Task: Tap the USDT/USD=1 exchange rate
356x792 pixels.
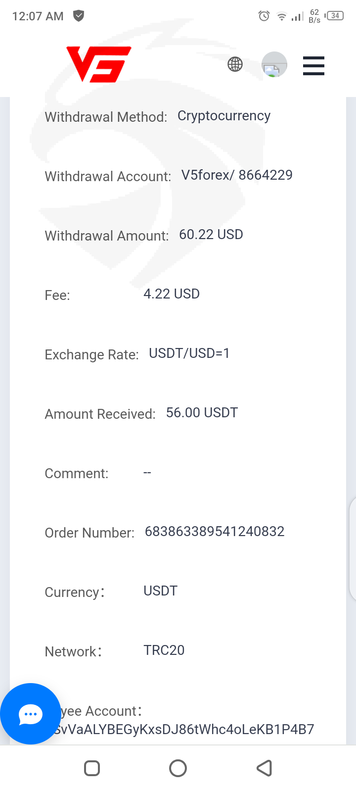Action: point(189,353)
